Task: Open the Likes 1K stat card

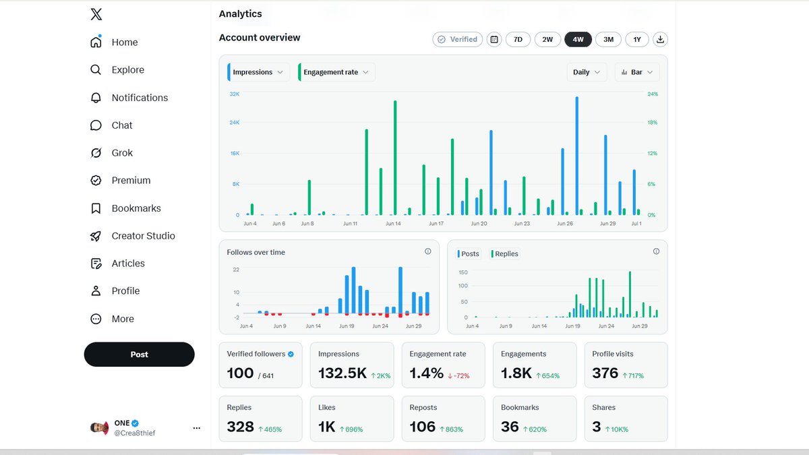Action: coord(352,419)
